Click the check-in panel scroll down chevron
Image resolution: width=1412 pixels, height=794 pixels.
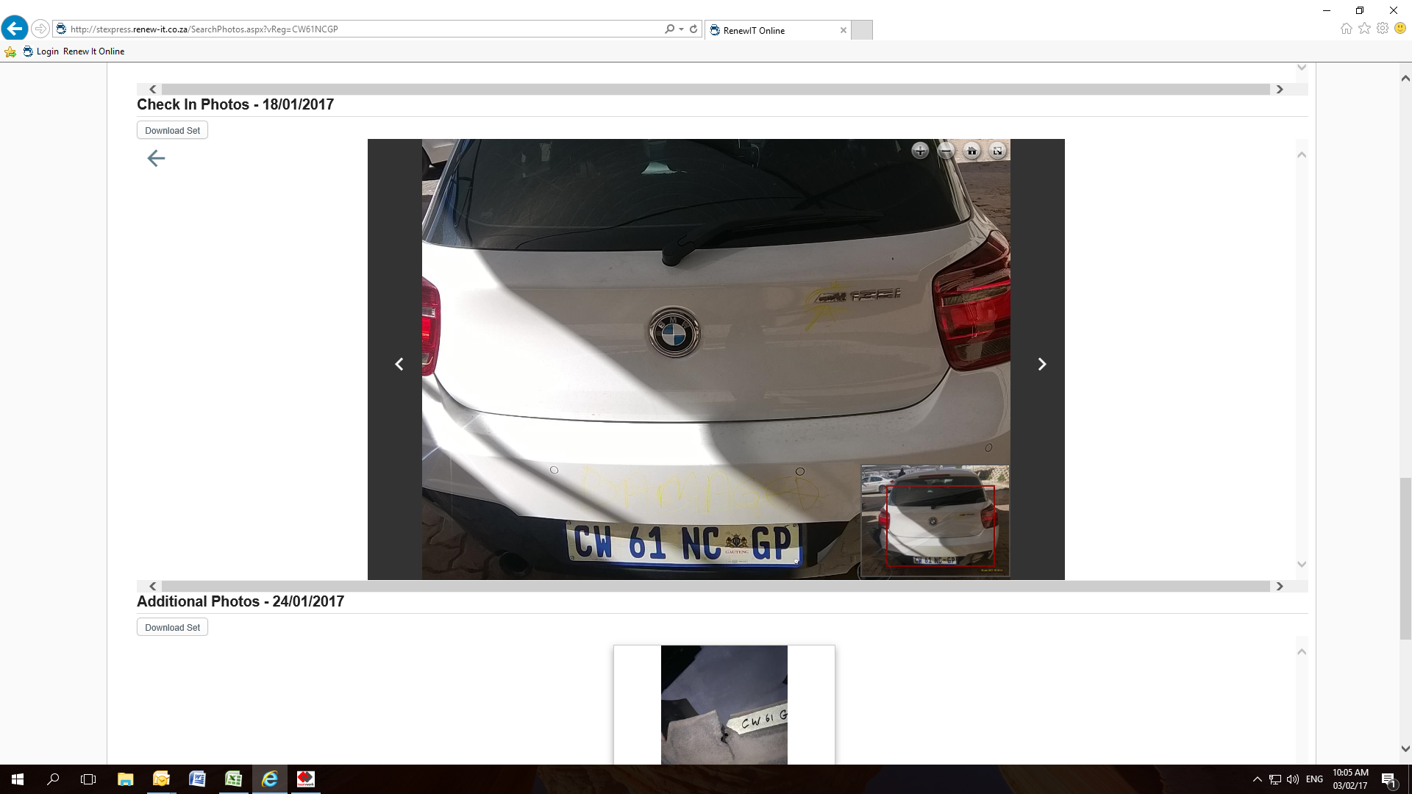[1302, 564]
